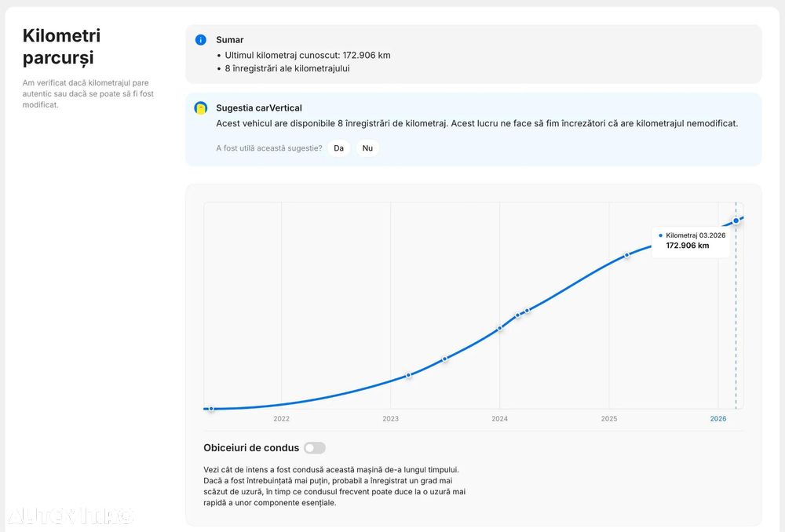Select the 03.2026 data point on the chart

pos(736,220)
